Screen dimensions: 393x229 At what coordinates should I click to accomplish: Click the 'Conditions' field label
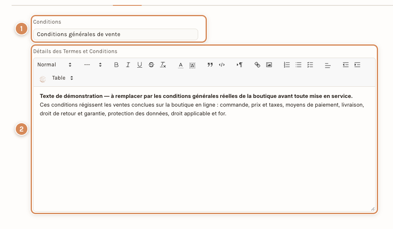click(x=47, y=22)
